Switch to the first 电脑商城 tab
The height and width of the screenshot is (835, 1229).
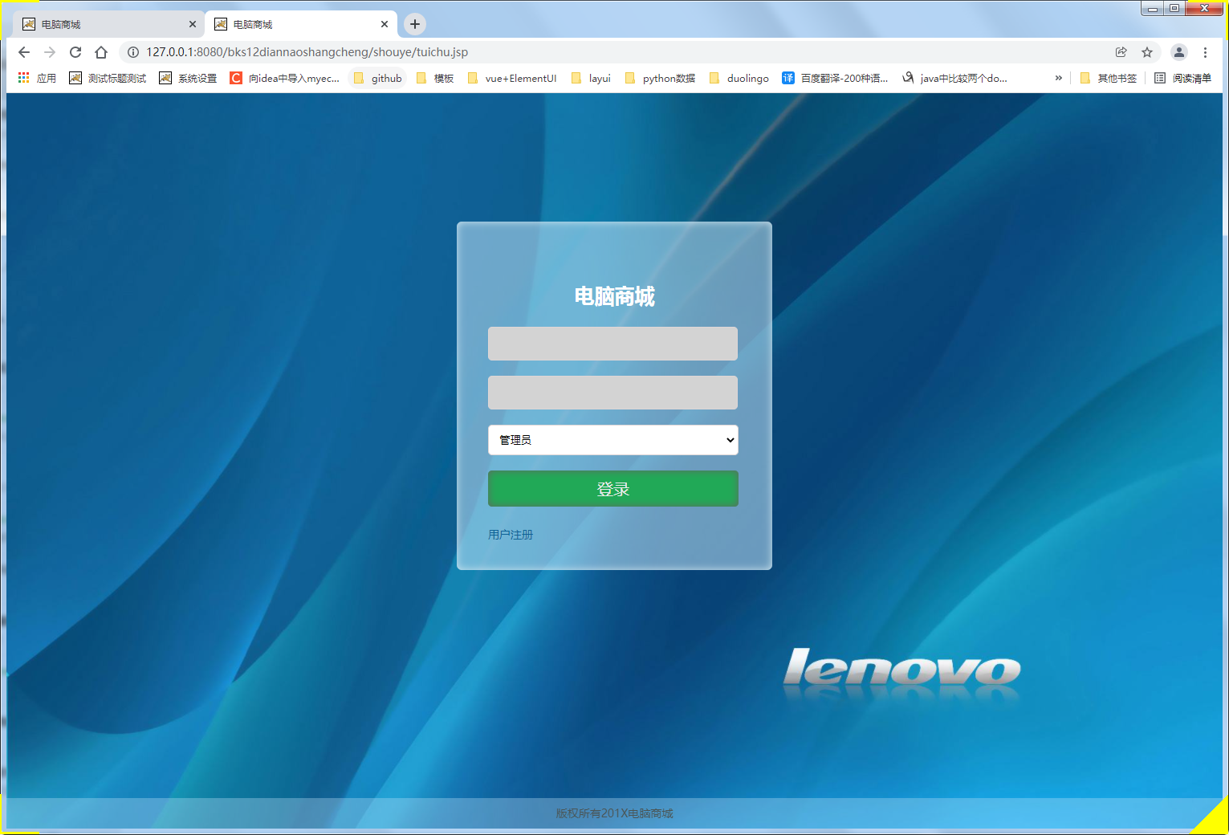(108, 24)
